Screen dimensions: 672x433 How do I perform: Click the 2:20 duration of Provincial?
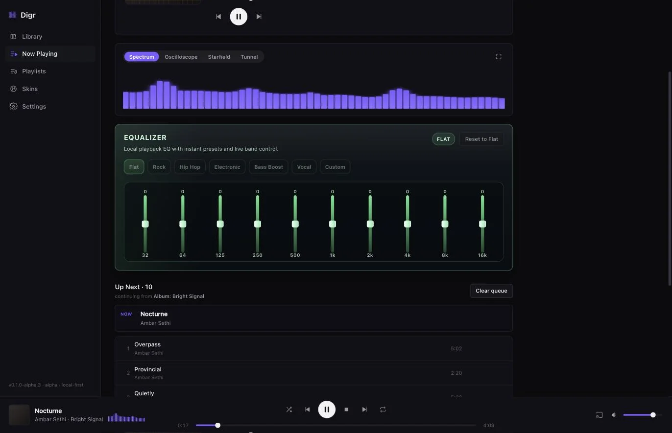pos(456,373)
